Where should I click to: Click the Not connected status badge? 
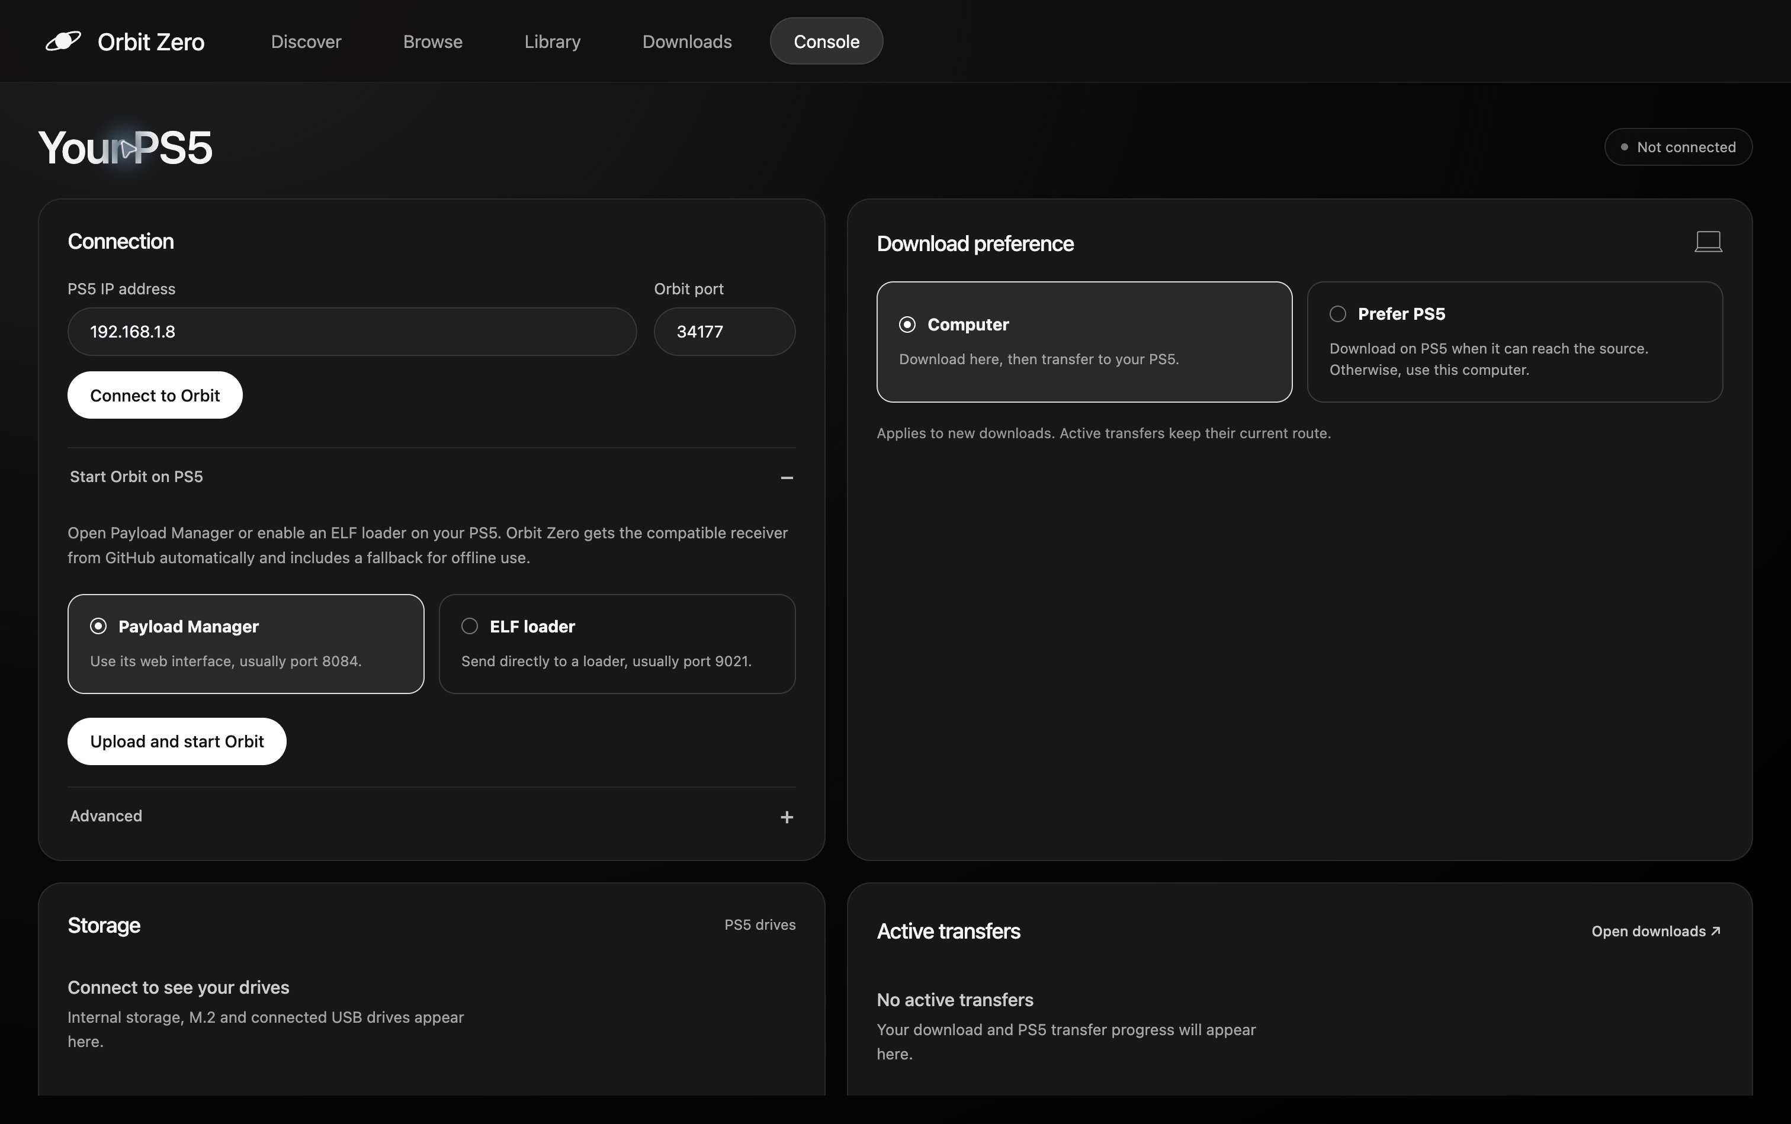pyautogui.click(x=1678, y=147)
